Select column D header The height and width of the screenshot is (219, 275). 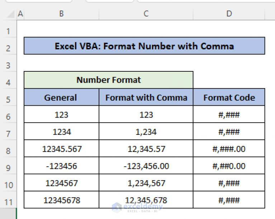coord(229,14)
